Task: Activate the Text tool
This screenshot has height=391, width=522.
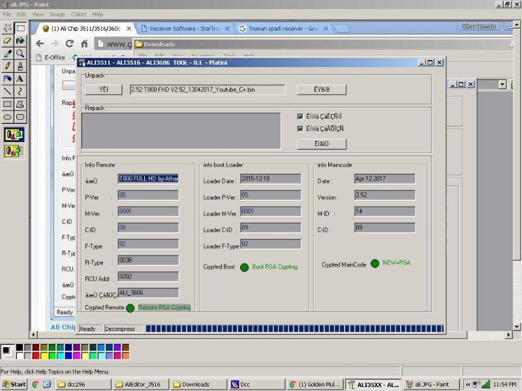Action: pos(20,78)
